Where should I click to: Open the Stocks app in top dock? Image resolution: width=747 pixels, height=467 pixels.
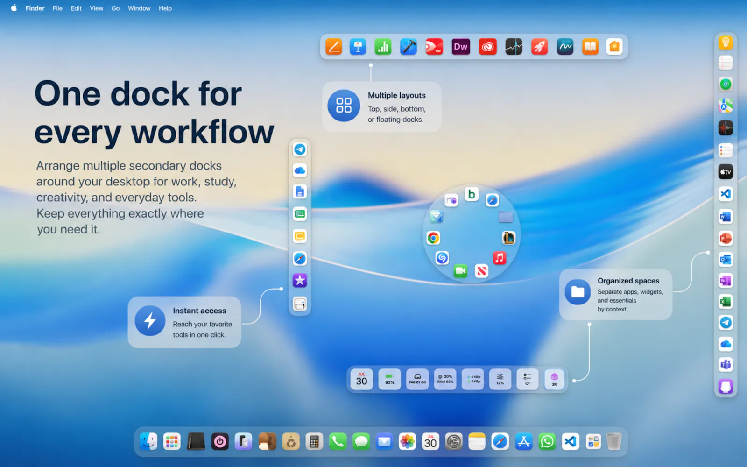click(514, 47)
